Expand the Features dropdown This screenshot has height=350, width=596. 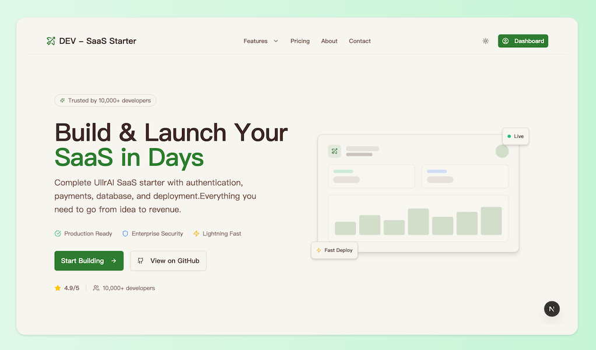[x=260, y=41]
